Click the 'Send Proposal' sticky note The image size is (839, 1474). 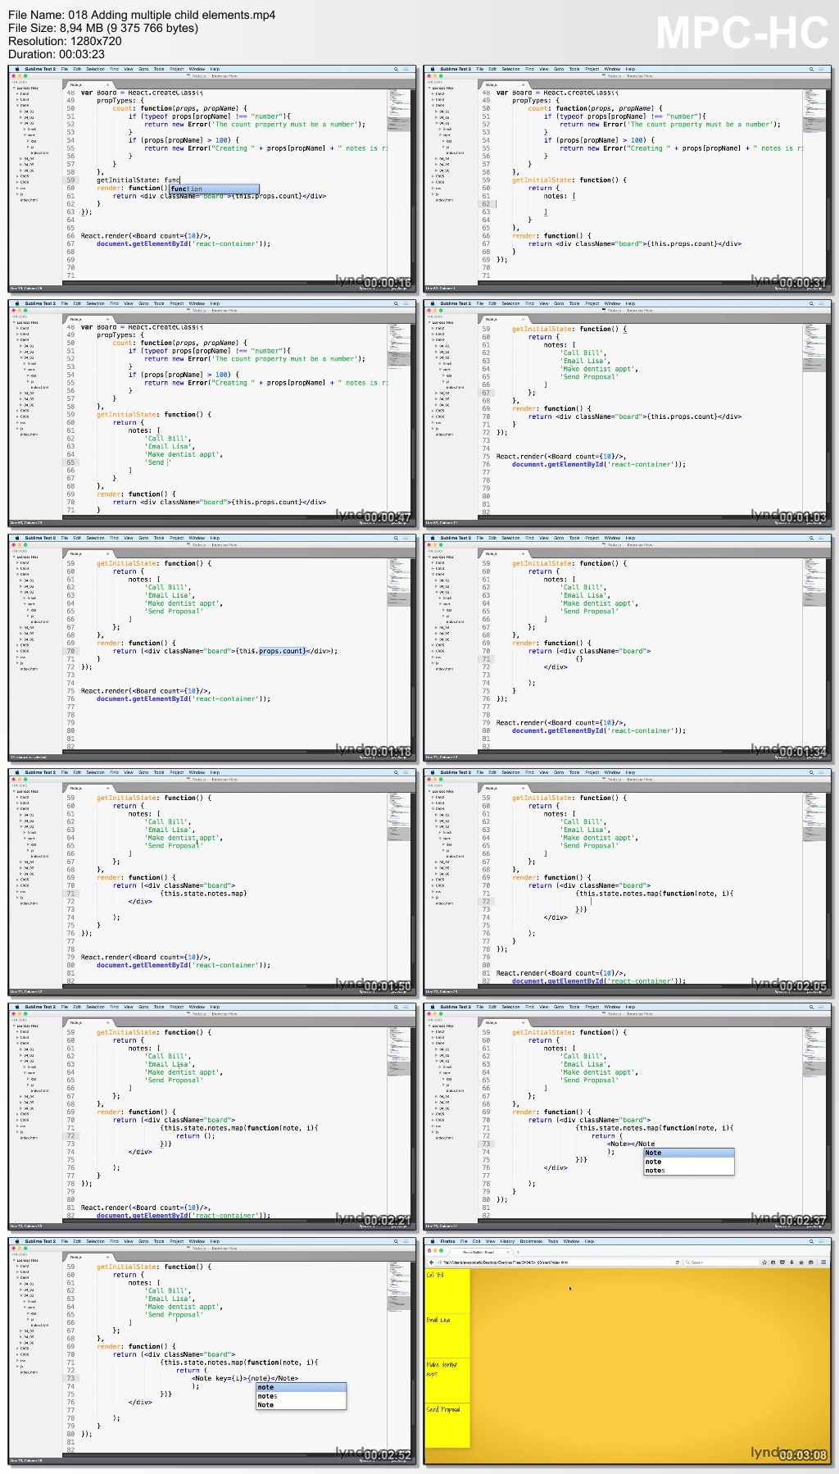pos(447,1425)
